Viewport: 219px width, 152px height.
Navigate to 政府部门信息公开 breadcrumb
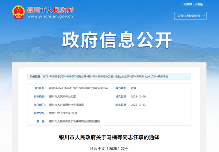pos(77,77)
